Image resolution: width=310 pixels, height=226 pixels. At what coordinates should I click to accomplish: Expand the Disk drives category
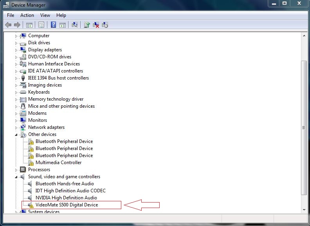(x=16, y=43)
